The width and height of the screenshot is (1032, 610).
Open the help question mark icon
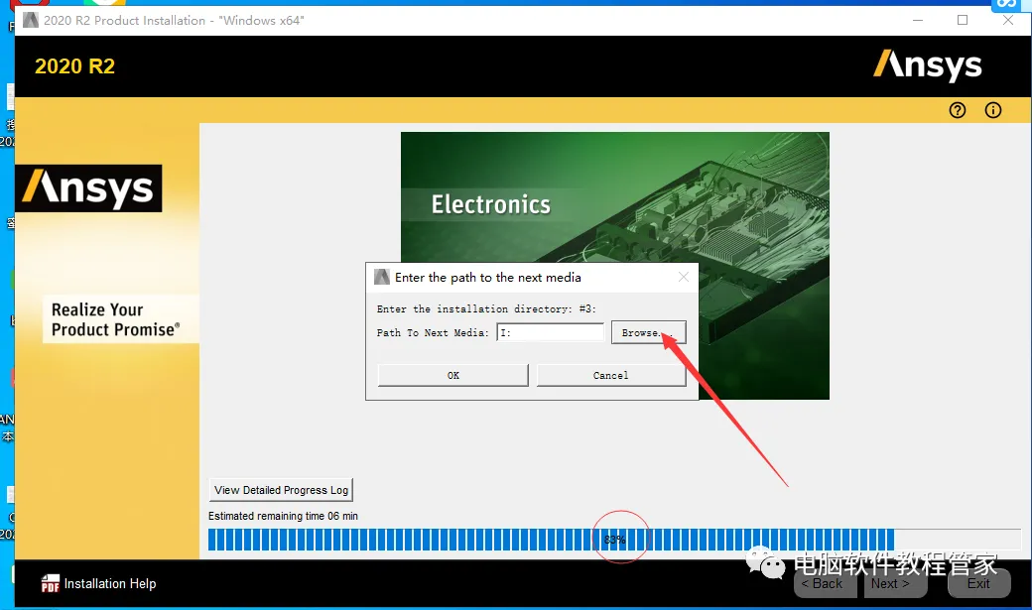click(x=957, y=110)
